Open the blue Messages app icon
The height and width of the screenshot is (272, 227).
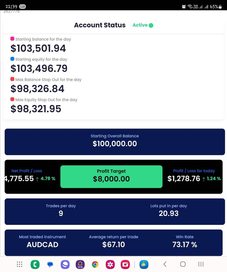point(50,264)
